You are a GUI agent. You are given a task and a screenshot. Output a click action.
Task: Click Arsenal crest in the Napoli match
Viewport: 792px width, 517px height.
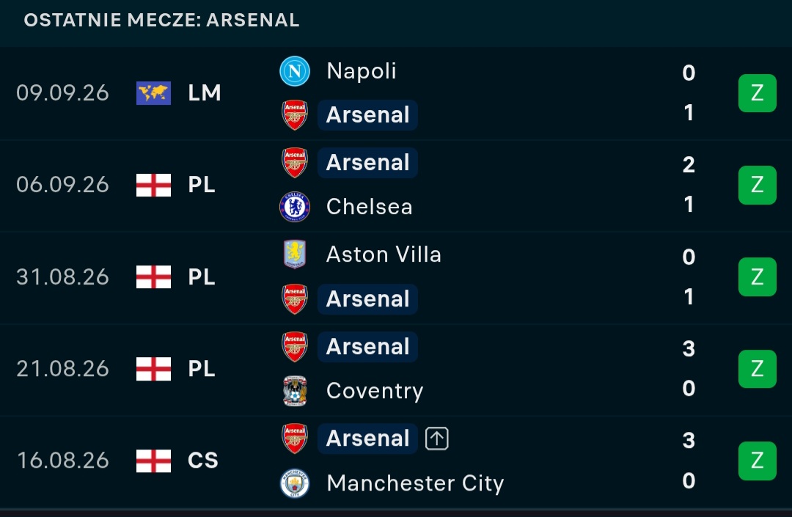pyautogui.click(x=295, y=115)
